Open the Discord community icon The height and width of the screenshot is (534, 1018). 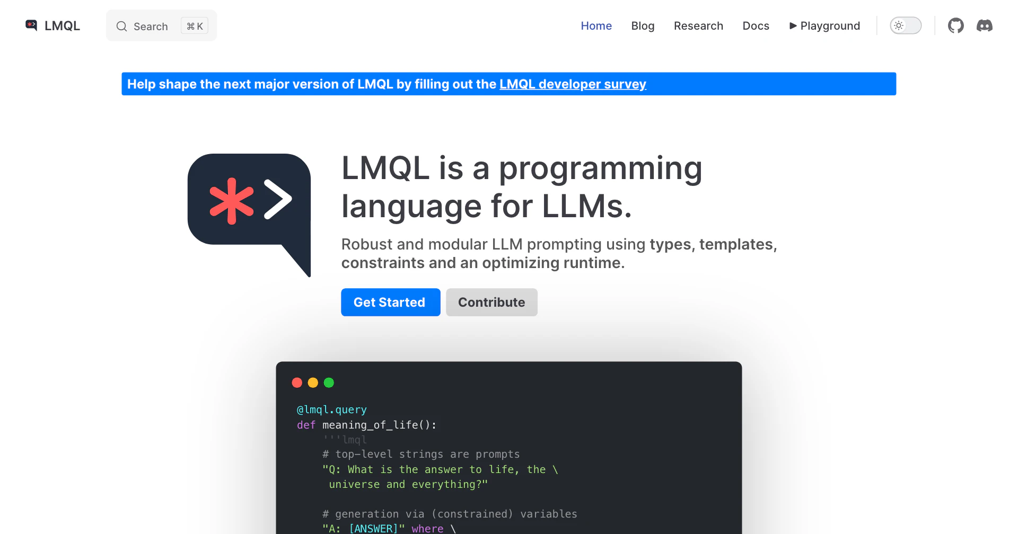(985, 25)
